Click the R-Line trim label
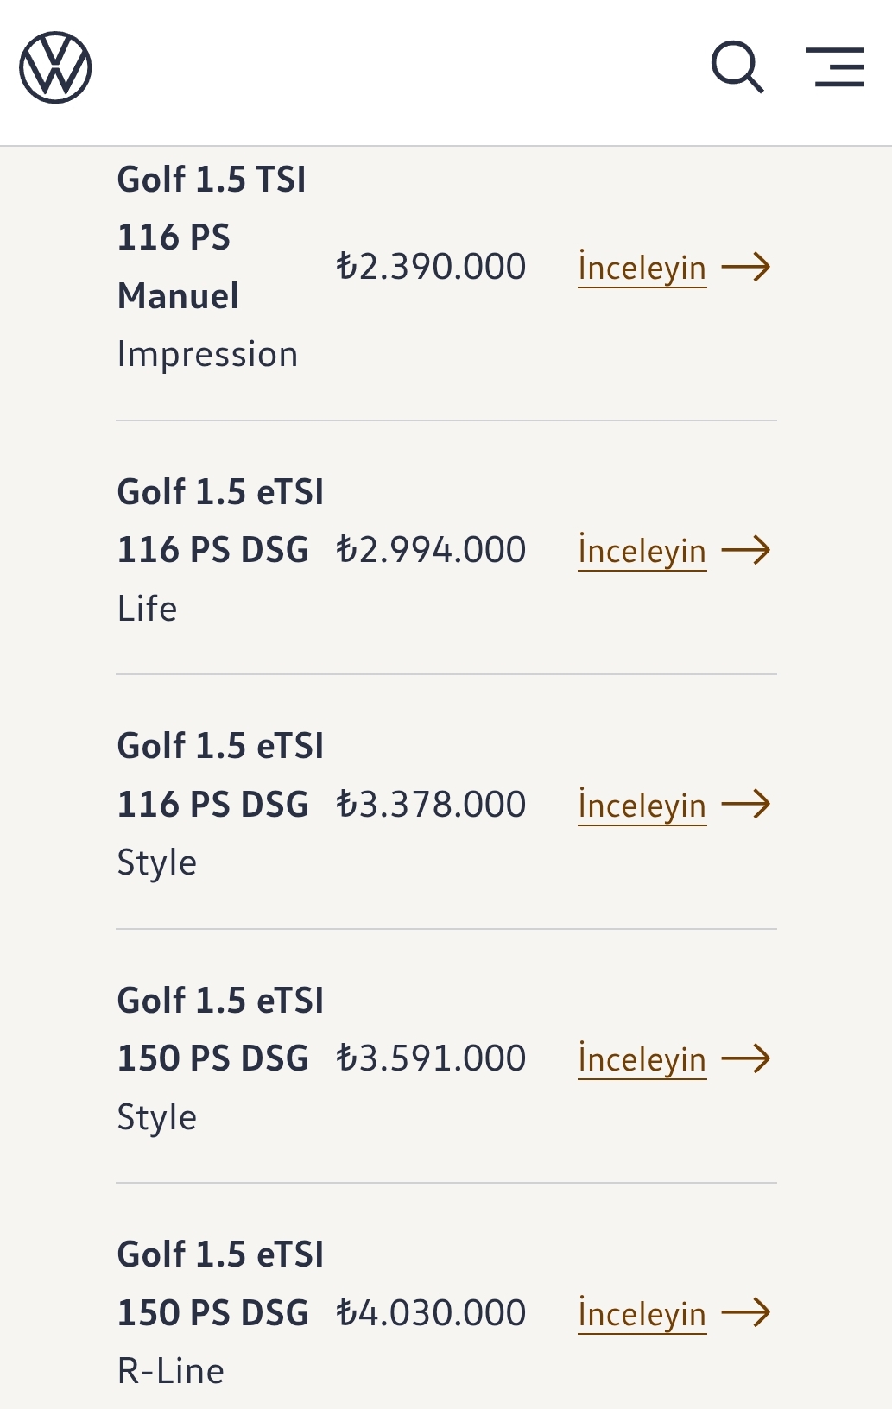Screen dimensions: 892x1409 coord(171,1371)
